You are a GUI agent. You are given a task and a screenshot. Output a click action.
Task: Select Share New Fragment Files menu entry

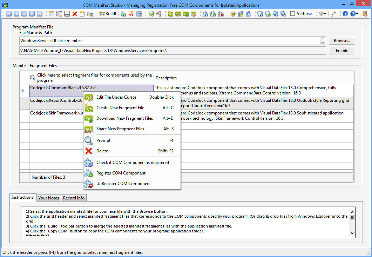click(132, 129)
